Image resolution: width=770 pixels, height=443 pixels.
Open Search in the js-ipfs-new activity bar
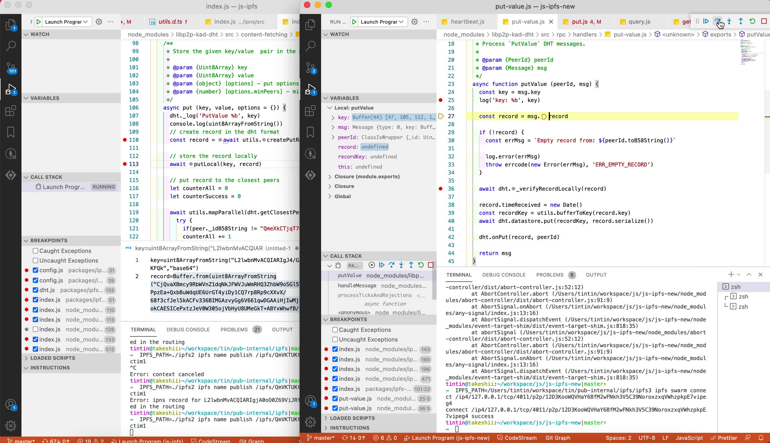(x=310, y=46)
